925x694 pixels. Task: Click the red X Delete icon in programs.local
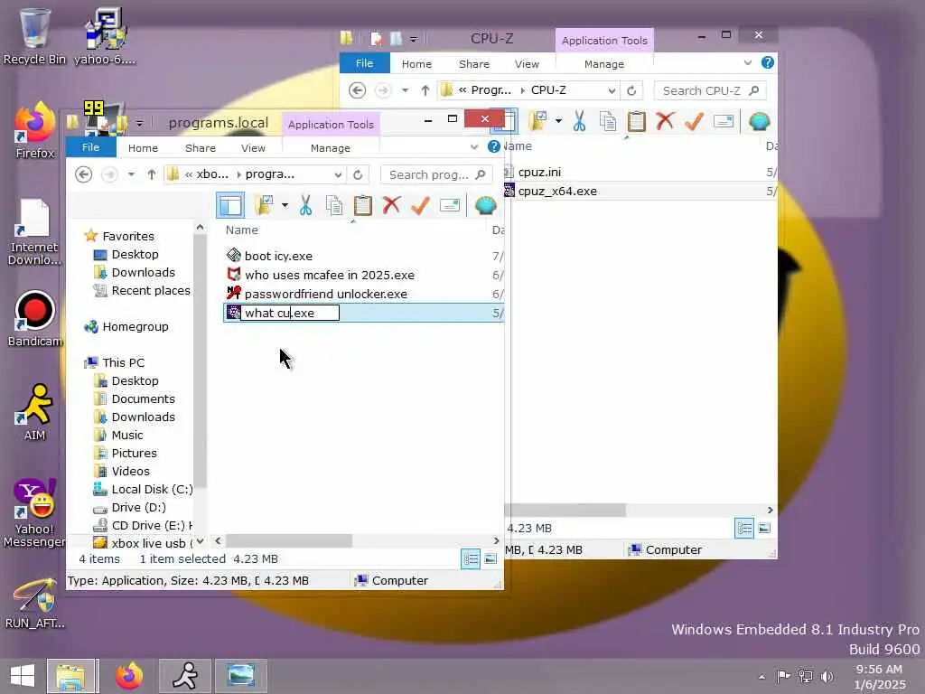pos(391,205)
